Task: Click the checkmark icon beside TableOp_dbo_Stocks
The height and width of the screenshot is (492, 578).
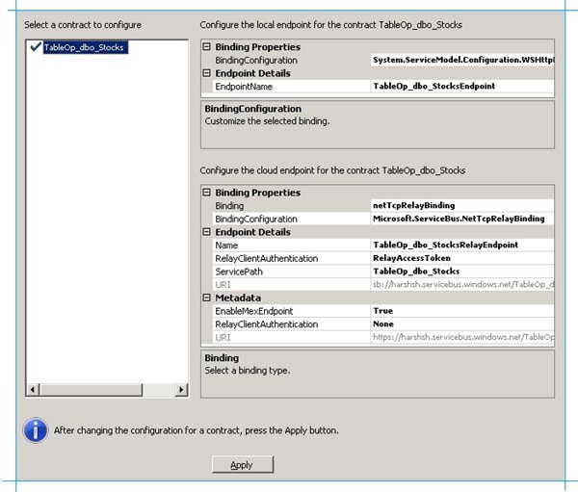Action: pyautogui.click(x=35, y=46)
